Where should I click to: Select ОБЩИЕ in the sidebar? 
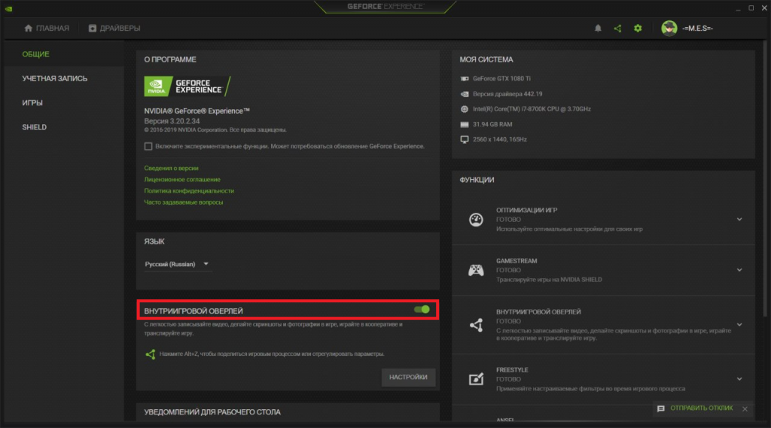coord(36,54)
